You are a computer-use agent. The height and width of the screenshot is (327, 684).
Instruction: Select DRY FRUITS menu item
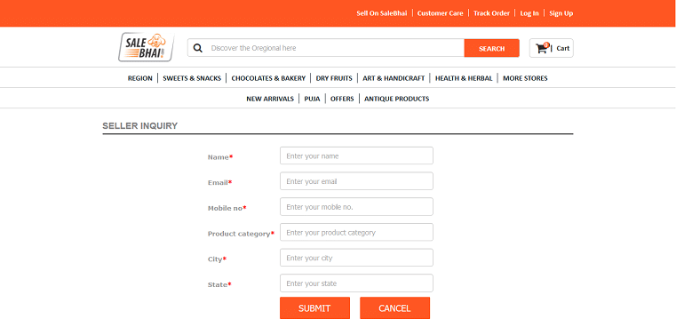click(334, 78)
